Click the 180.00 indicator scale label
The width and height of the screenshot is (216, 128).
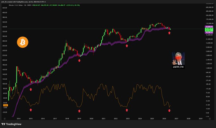click(x=5, y=65)
